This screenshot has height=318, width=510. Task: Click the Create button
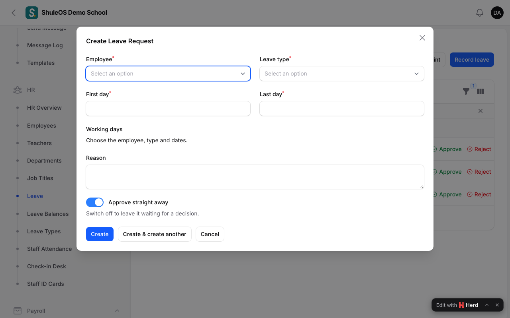pos(100,234)
